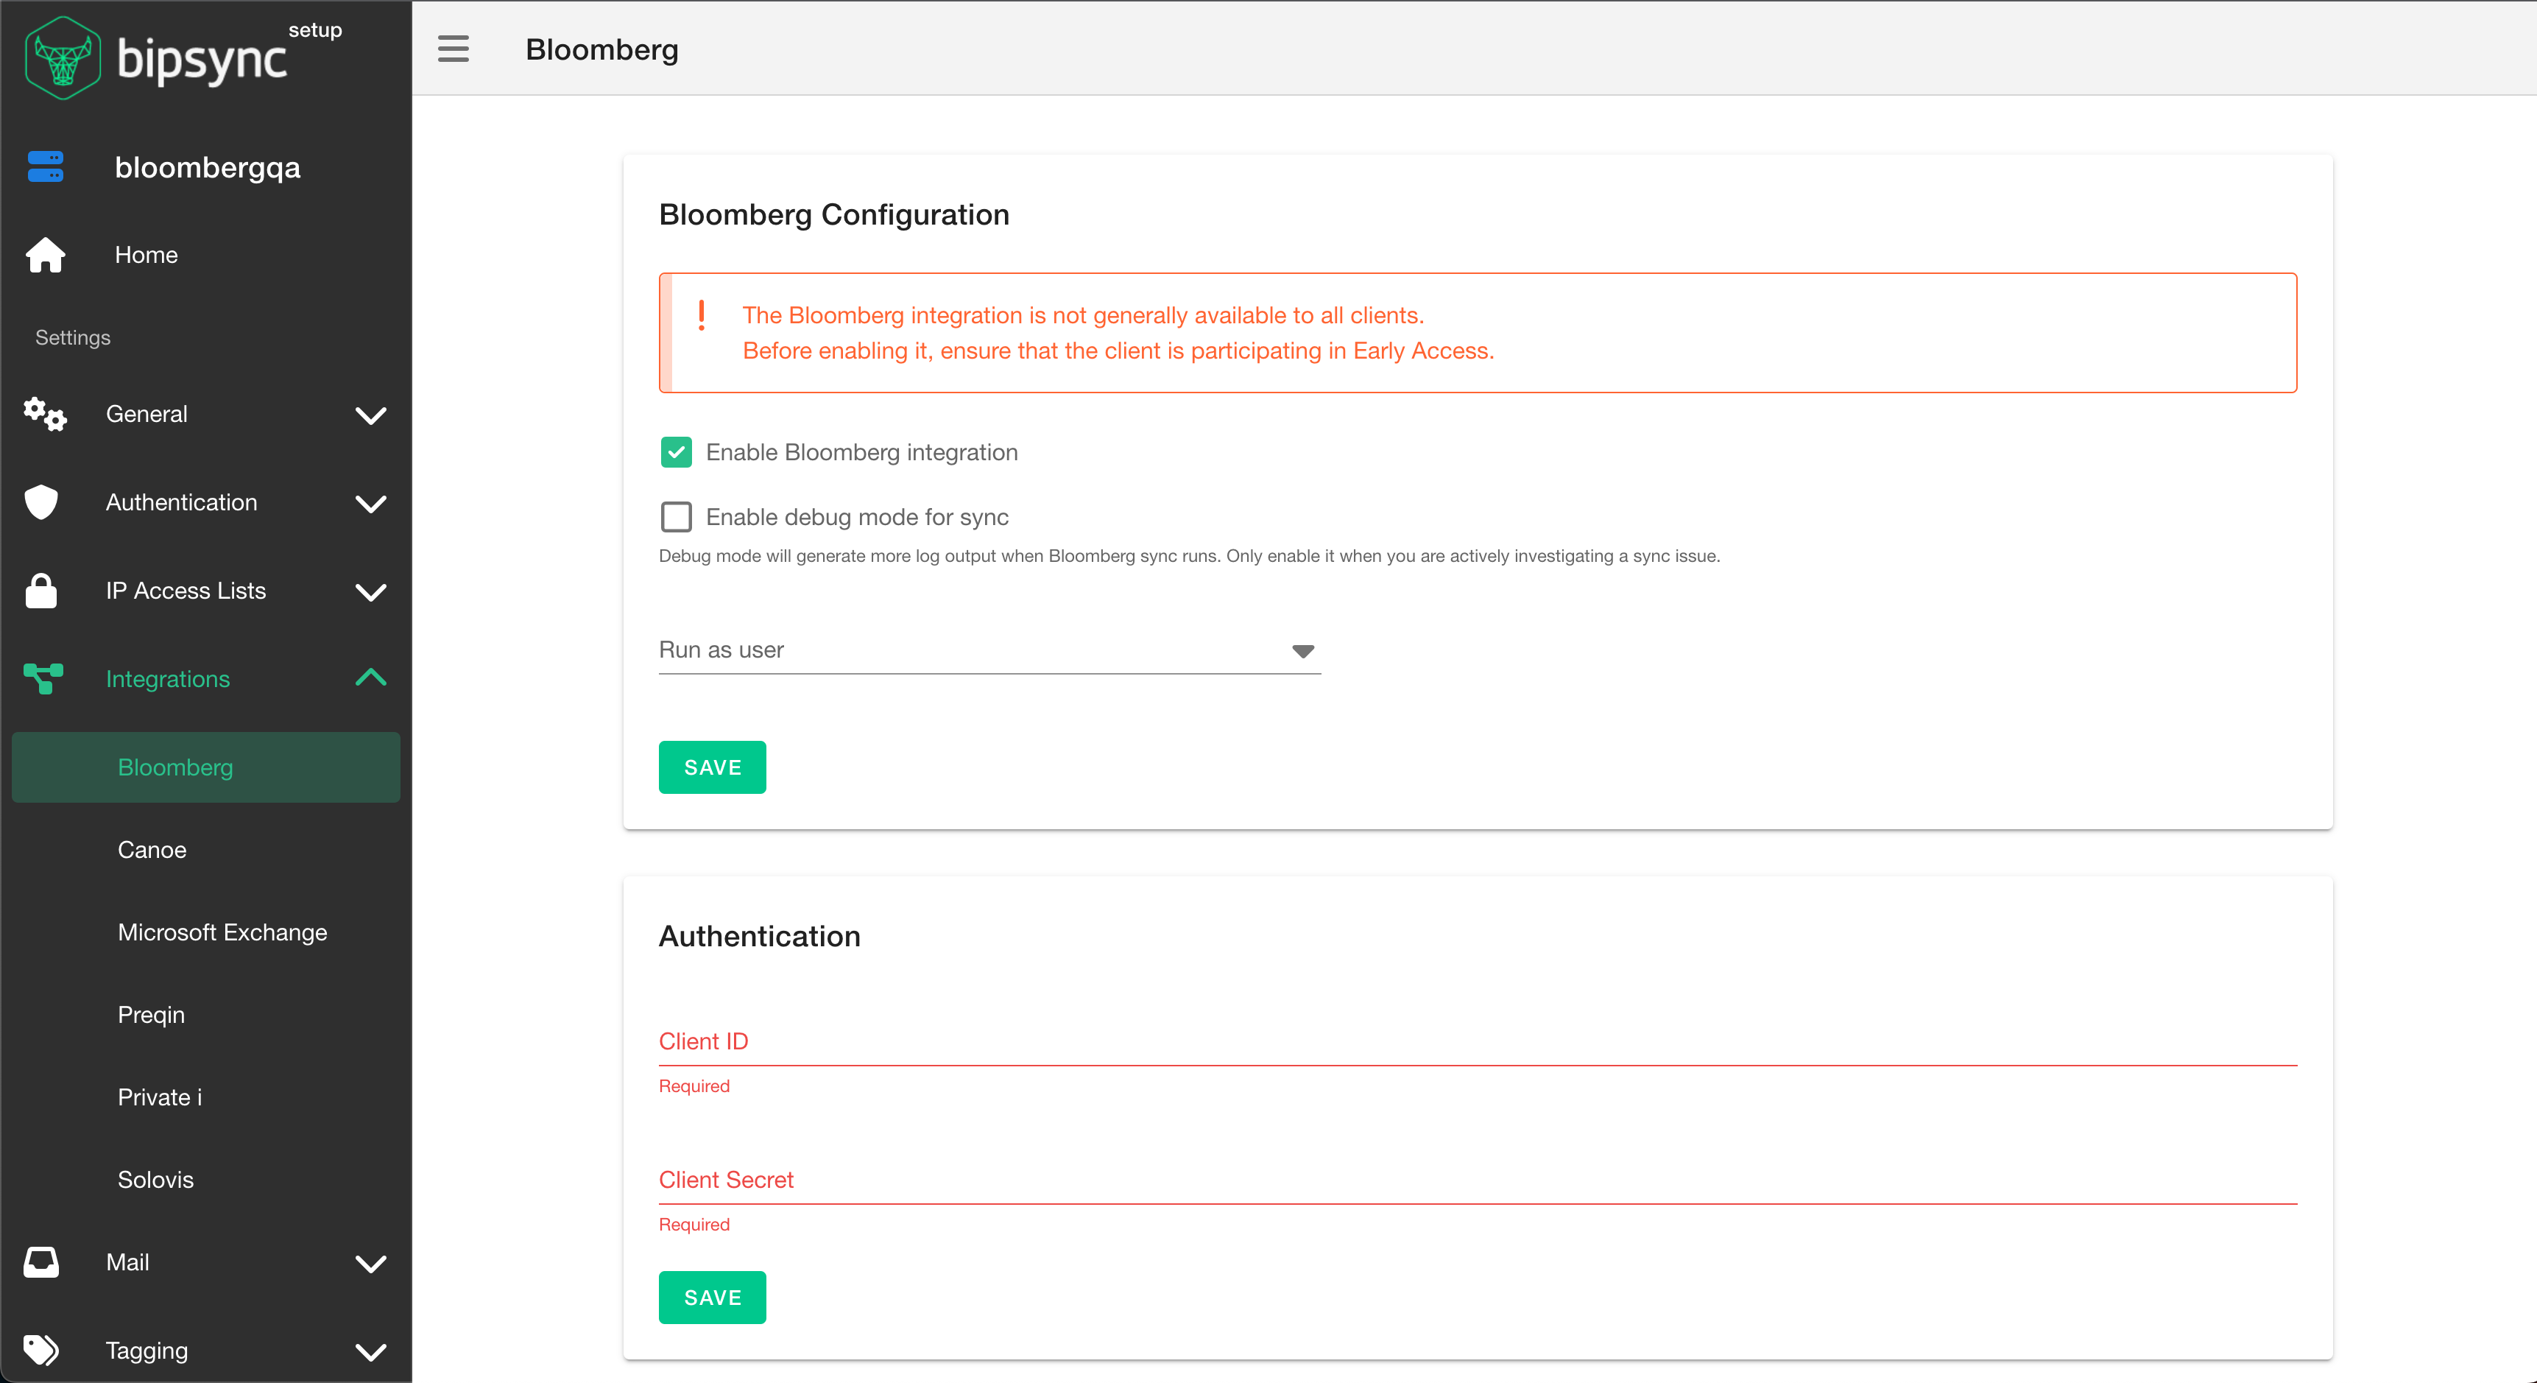Focus the Client ID input field
The height and width of the screenshot is (1383, 2537).
tap(1478, 1042)
